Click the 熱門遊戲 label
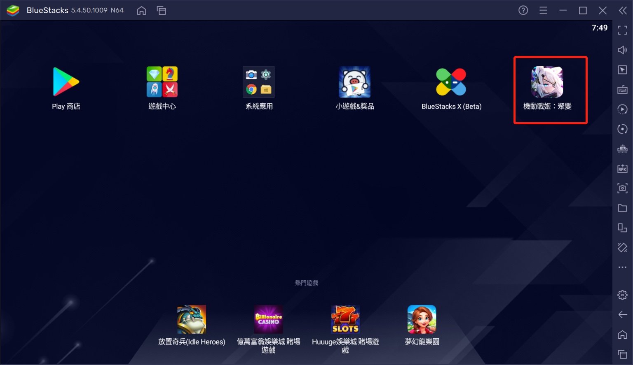 tap(307, 283)
